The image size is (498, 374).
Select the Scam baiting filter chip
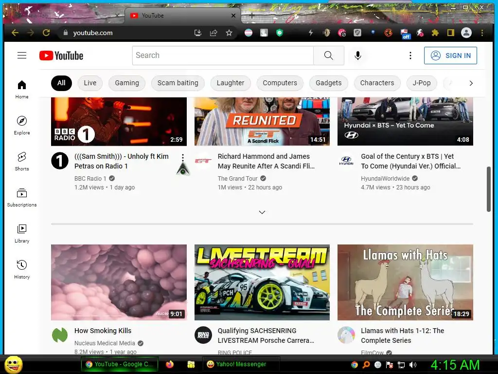pyautogui.click(x=178, y=83)
